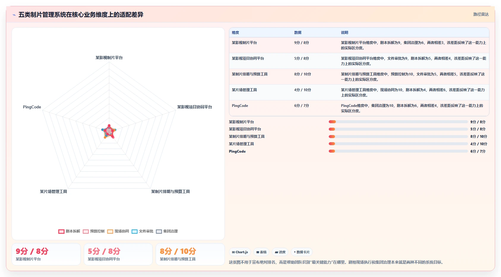The height and width of the screenshot is (277, 501).
Task: Select the 某影视制片平台 table row name
Action: click(x=244, y=43)
